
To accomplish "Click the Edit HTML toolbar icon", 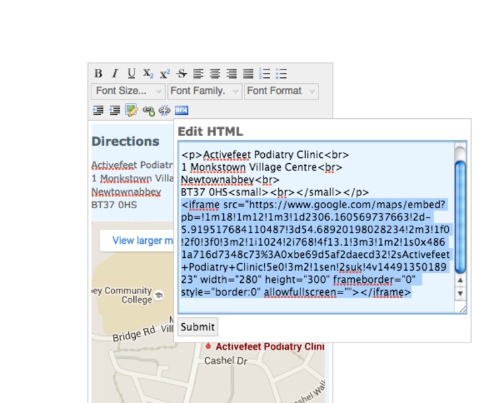I will (x=181, y=110).
